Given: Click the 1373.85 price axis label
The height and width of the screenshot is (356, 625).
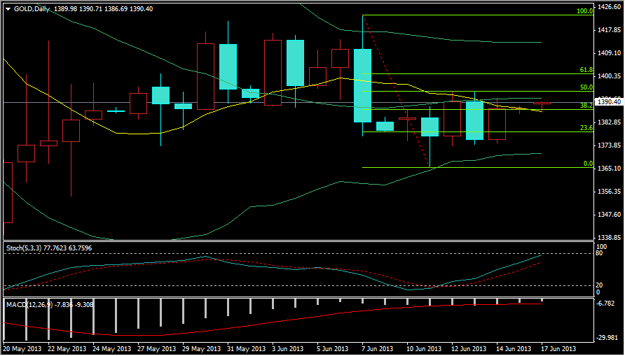Looking at the screenshot, I should (x=608, y=145).
